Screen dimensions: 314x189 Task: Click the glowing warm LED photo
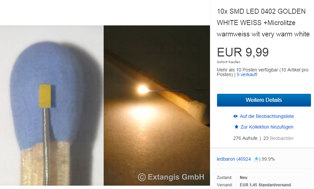click(x=157, y=105)
